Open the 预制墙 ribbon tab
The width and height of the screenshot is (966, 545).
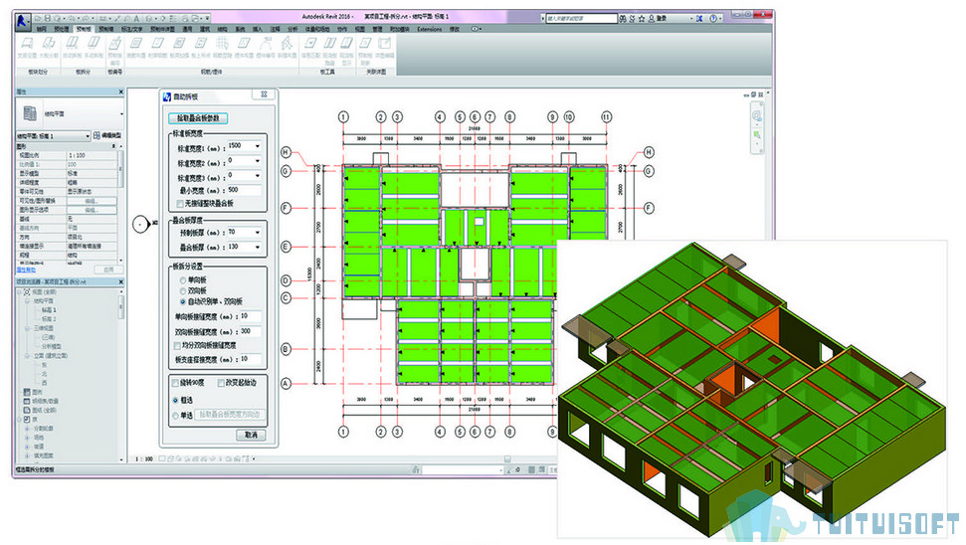[106, 29]
